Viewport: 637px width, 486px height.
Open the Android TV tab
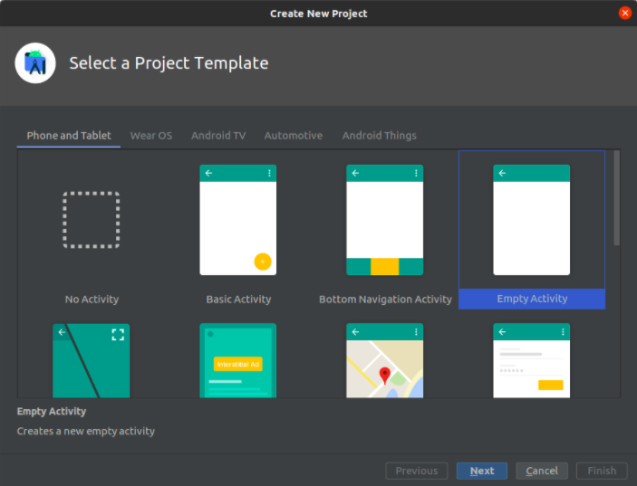(217, 136)
